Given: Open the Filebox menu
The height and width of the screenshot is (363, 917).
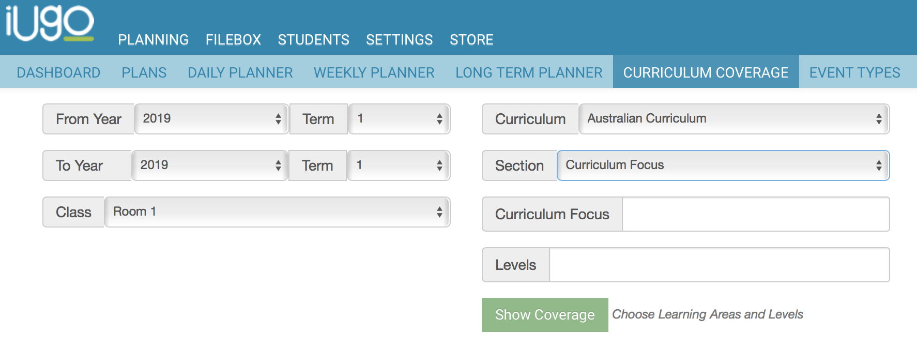Looking at the screenshot, I should coord(233,40).
